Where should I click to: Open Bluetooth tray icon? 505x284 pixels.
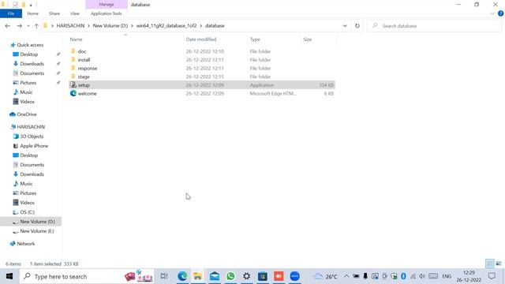(403, 276)
